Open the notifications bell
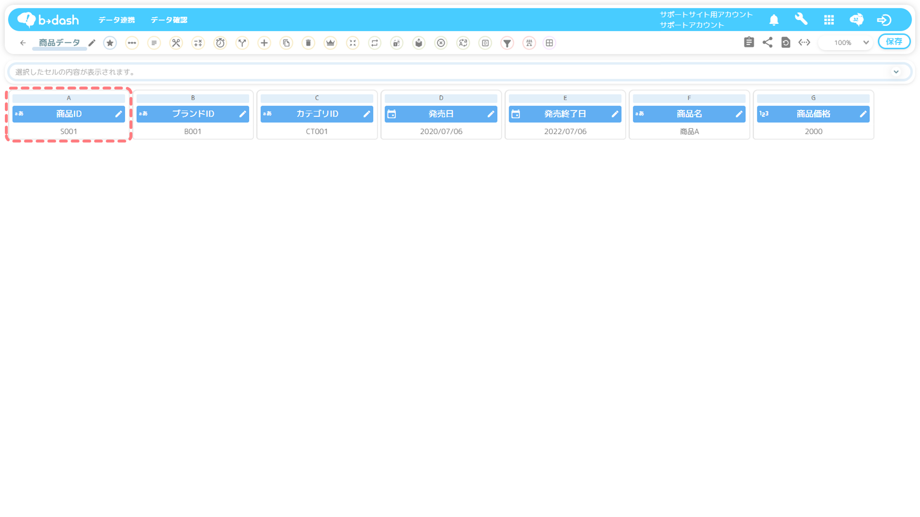This screenshot has height=517, width=920. click(774, 20)
